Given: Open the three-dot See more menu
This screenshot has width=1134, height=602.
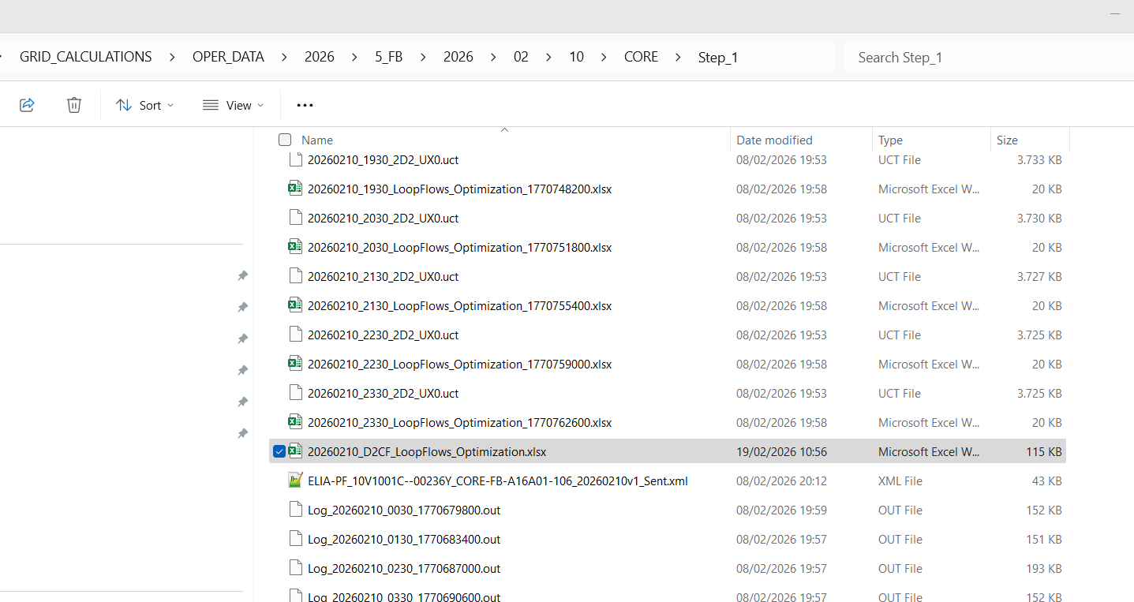Looking at the screenshot, I should (x=305, y=105).
